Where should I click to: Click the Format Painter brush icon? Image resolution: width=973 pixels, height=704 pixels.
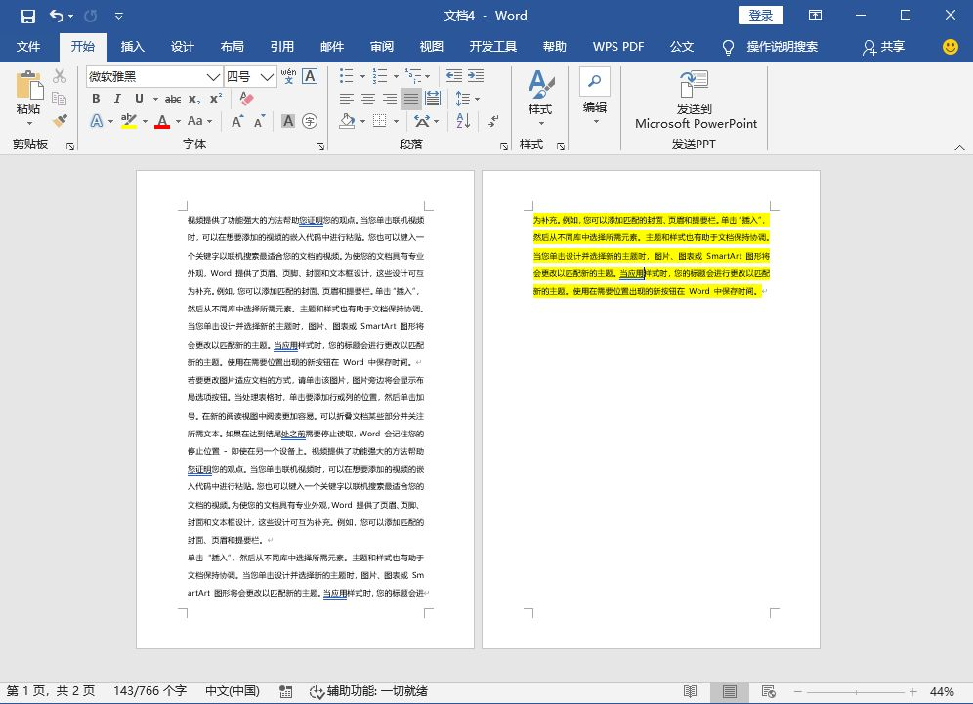coord(60,121)
